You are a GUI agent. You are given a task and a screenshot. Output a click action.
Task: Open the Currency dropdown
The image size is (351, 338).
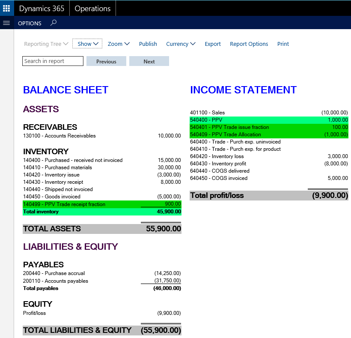coord(181,44)
